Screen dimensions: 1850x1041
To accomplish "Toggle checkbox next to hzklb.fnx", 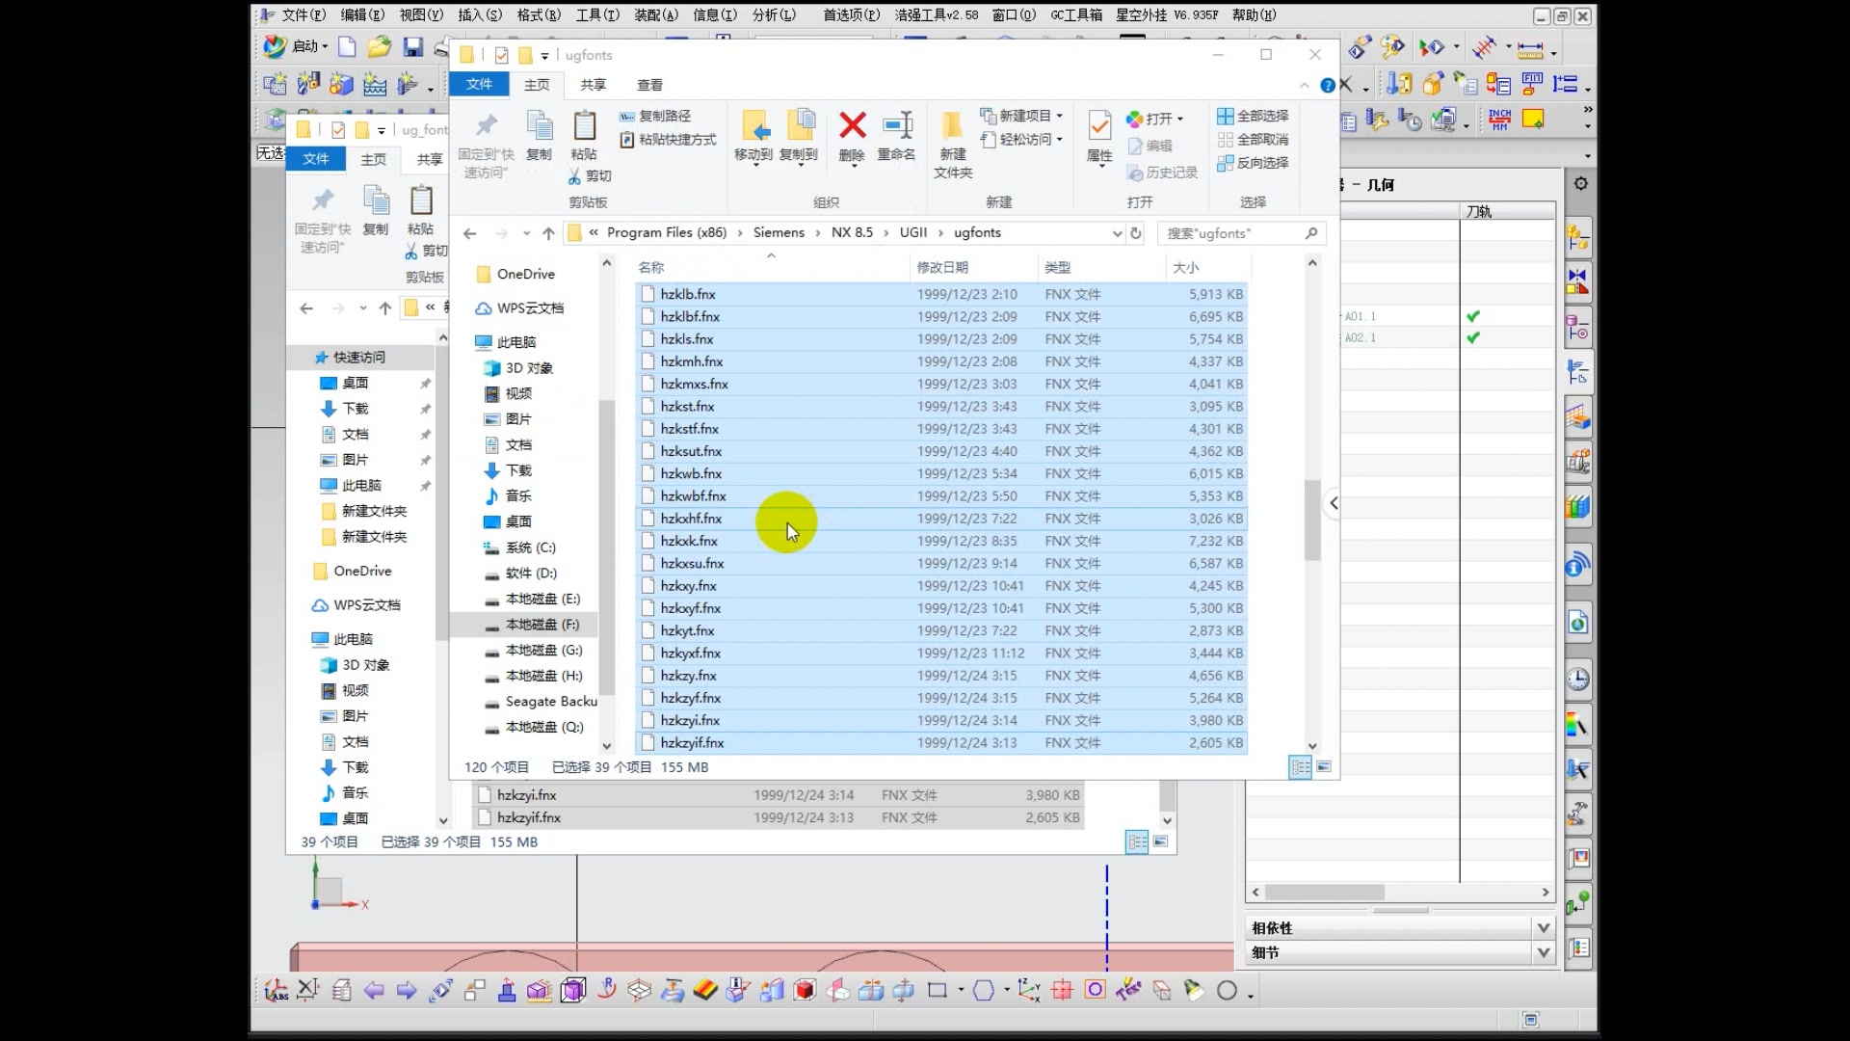I will pos(648,294).
